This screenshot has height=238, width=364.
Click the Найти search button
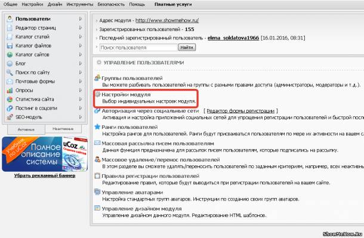(187, 47)
